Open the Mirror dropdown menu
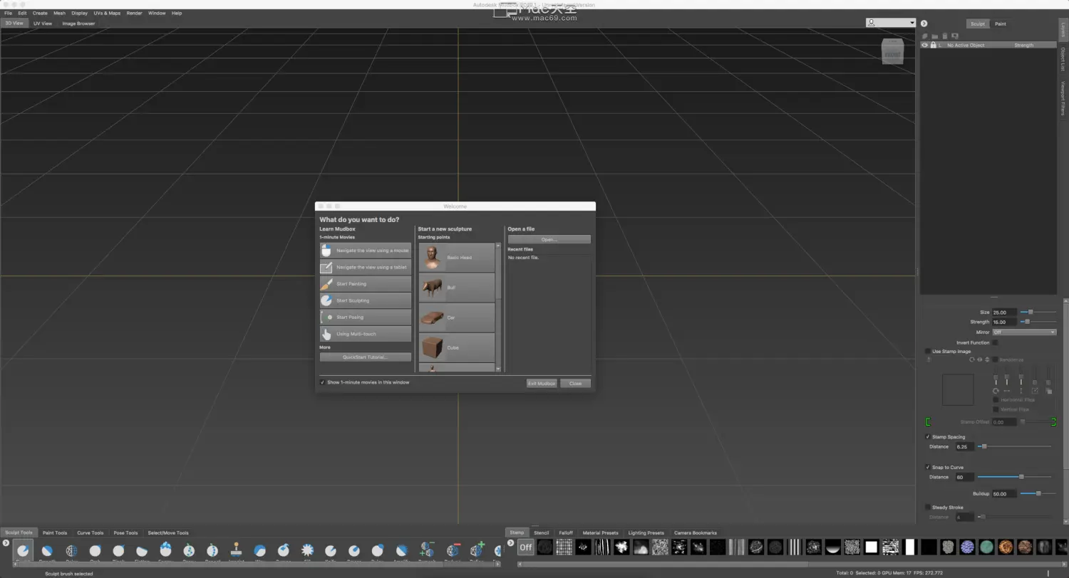The width and height of the screenshot is (1069, 578). (1023, 332)
